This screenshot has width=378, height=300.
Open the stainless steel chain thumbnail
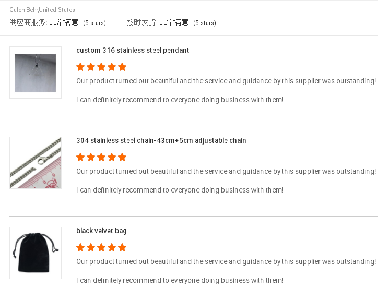(36, 163)
